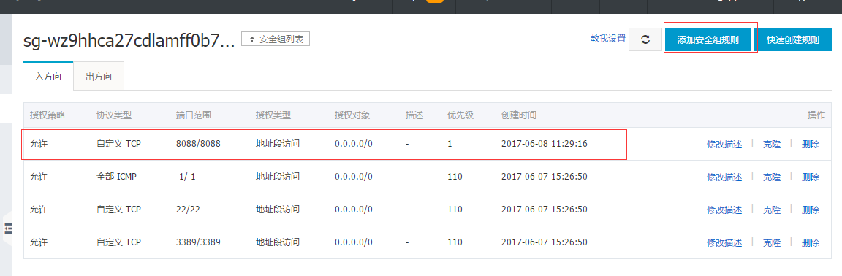The width and height of the screenshot is (842, 276).
Task: Click the 创建时间 column header
Action: (519, 115)
